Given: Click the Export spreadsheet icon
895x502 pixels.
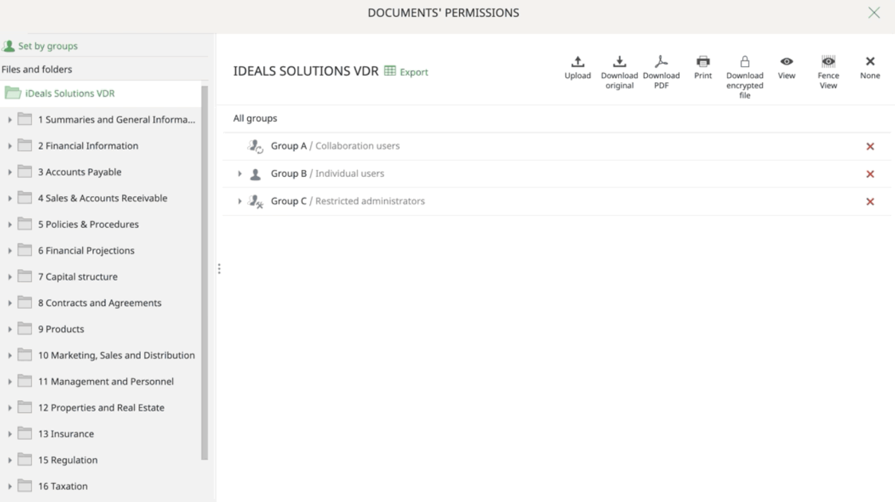Looking at the screenshot, I should point(390,71).
